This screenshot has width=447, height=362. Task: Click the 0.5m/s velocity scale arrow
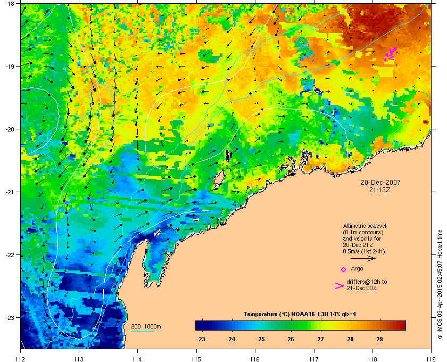(363, 259)
